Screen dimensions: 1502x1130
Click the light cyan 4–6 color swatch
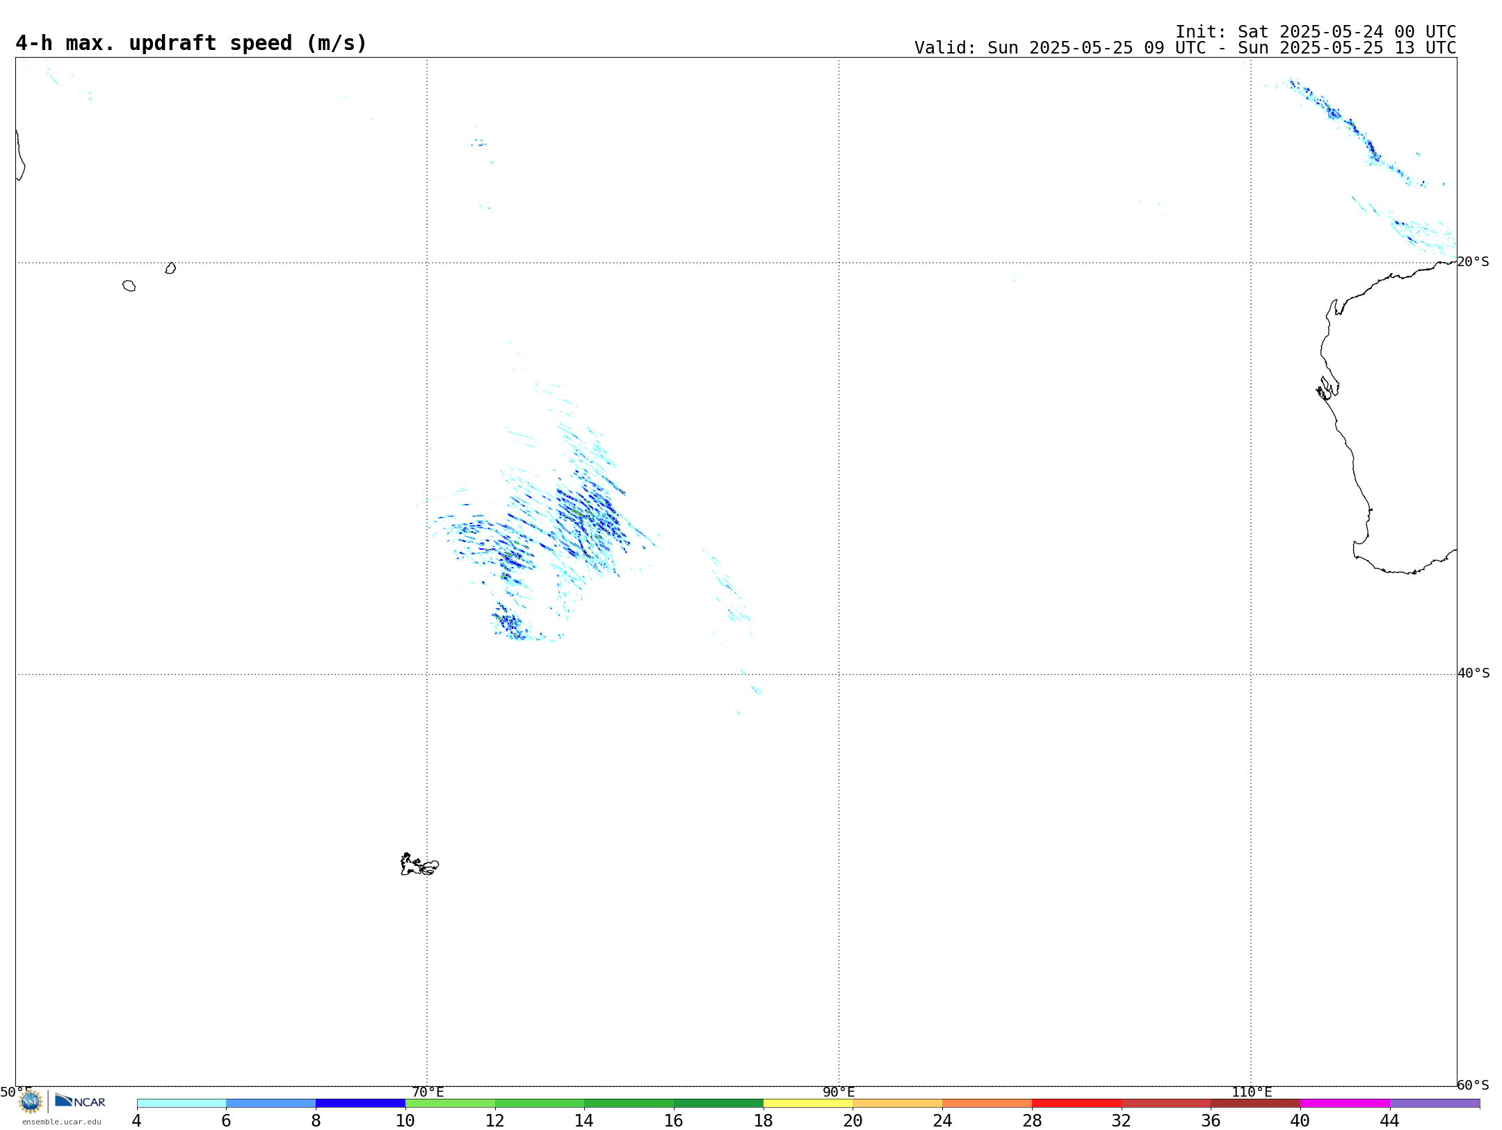point(181,1103)
